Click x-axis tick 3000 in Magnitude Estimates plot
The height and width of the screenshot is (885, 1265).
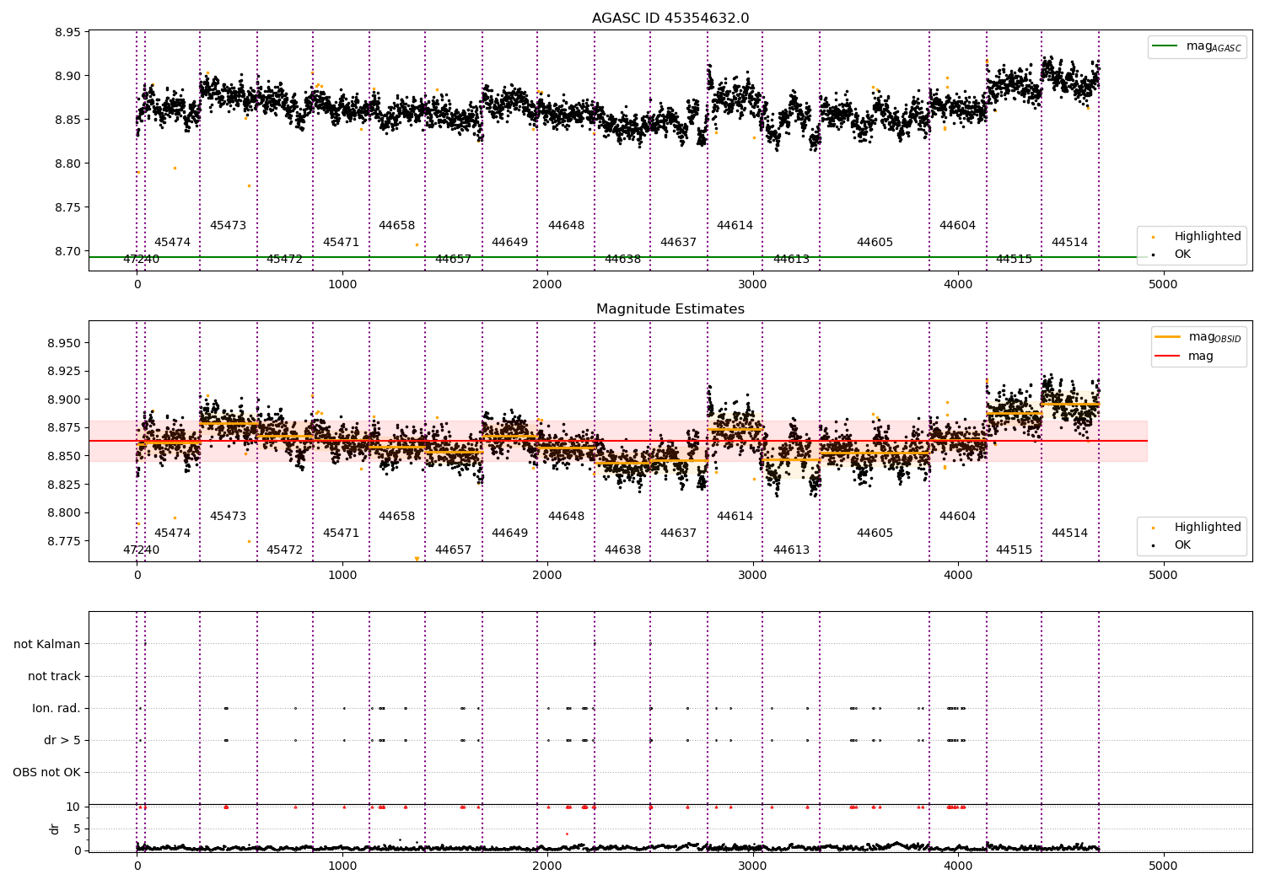pos(752,576)
